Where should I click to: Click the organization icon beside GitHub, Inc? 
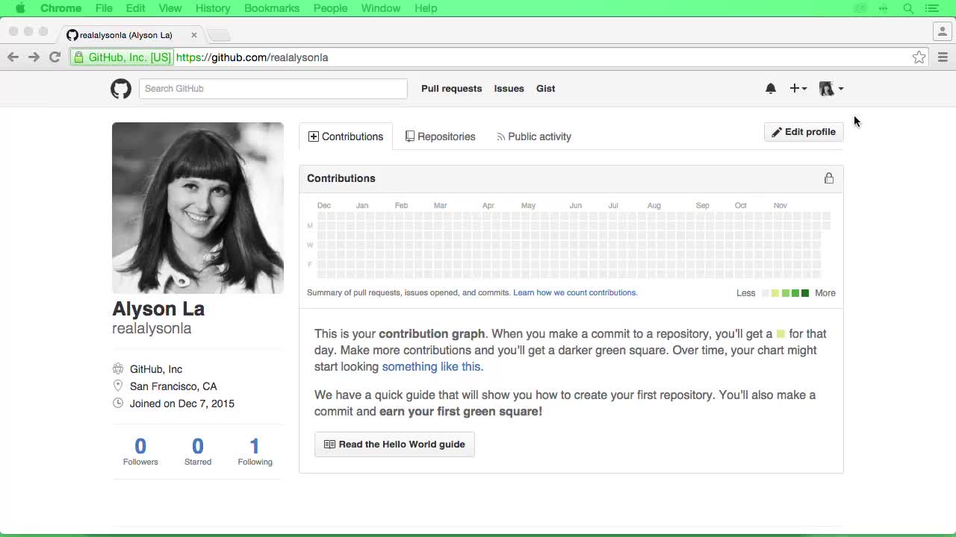coord(118,368)
